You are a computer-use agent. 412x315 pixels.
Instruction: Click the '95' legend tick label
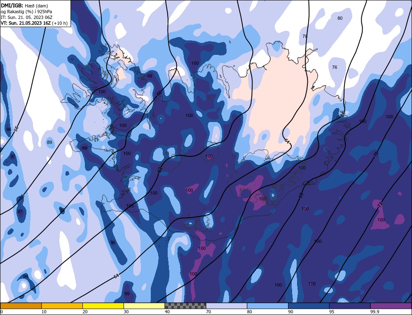pos(332,312)
